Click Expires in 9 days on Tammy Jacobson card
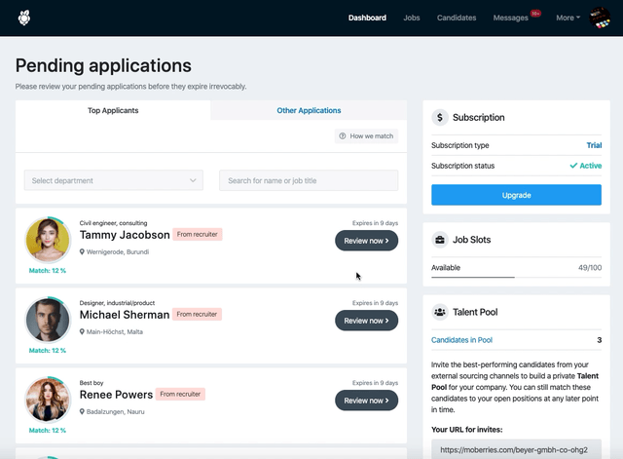The image size is (623, 459). pyautogui.click(x=375, y=223)
